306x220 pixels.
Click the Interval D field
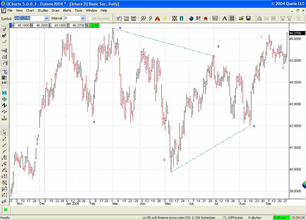(x=72, y=18)
